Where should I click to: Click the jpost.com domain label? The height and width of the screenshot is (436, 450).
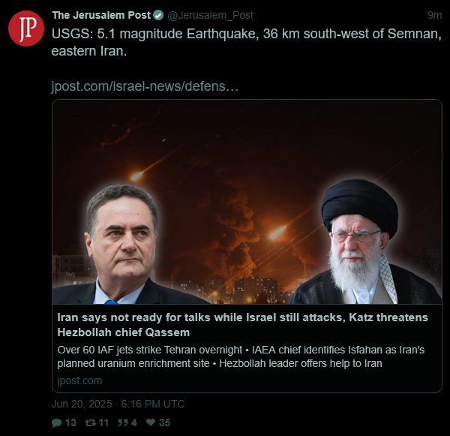tap(79, 381)
